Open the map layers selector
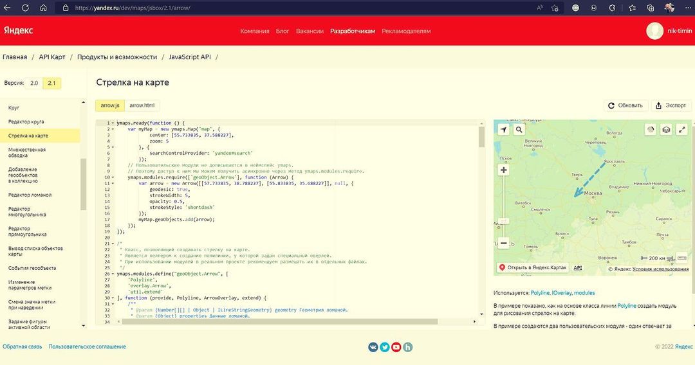The image size is (695, 365). point(666,130)
